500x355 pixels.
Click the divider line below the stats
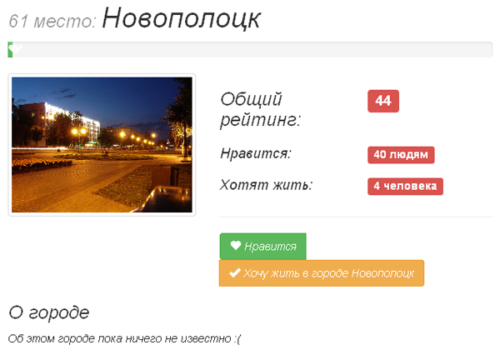click(356, 217)
